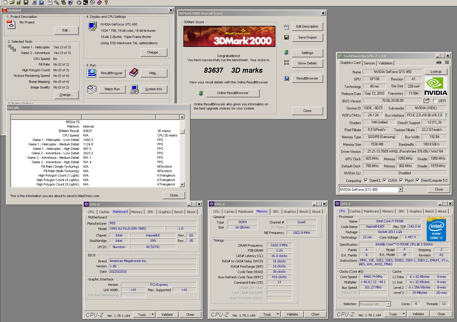This screenshot has width=457, height=322.
Task: Click the Lookup button in GPU-Z
Action: pos(436,72)
